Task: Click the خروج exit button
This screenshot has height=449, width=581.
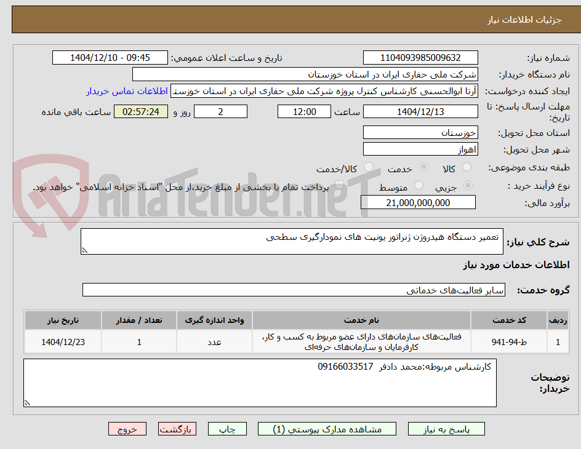Action: point(127,429)
